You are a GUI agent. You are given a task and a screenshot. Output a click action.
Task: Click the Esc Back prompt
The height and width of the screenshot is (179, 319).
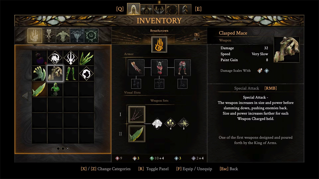click(229, 169)
